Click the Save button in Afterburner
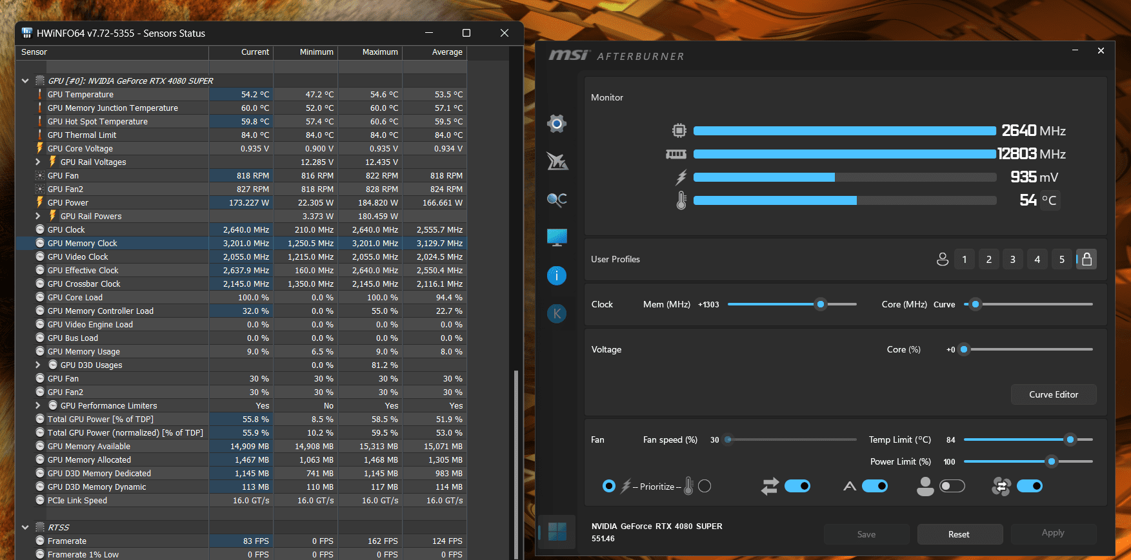Viewport: 1131px width, 560px height. 866,534
